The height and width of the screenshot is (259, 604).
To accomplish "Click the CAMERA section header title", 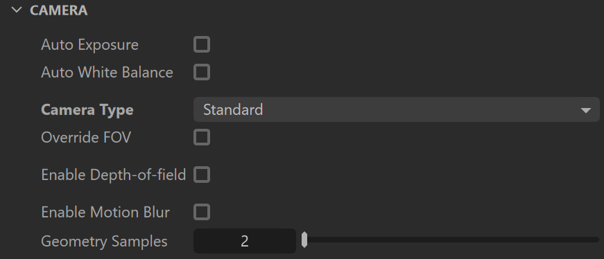I will 58,10.
